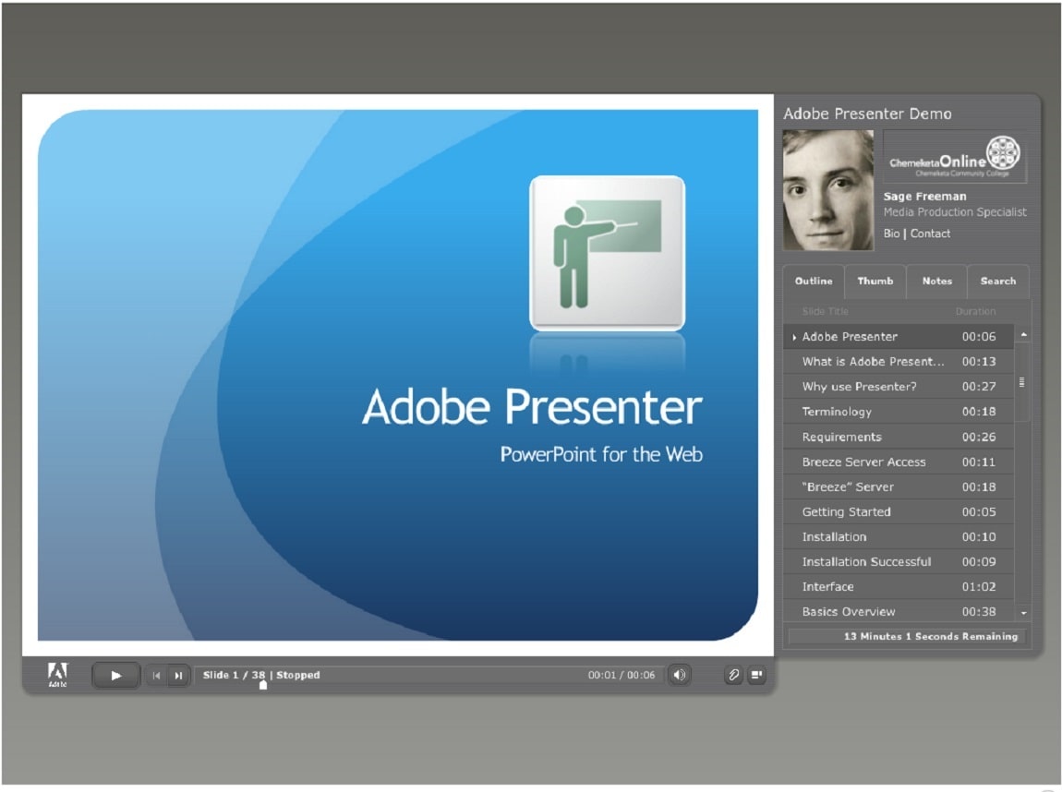Switch to the Thumb tab

coord(875,282)
